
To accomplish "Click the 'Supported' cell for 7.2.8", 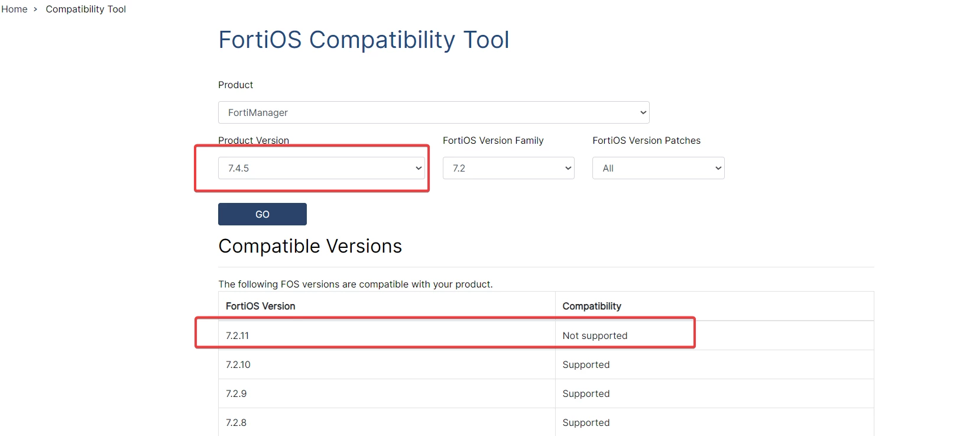I will (714, 422).
